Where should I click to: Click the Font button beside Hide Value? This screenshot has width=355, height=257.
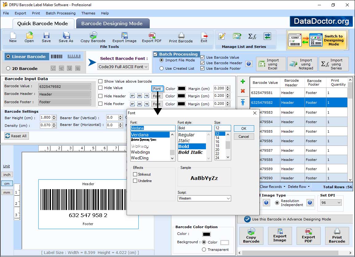click(x=157, y=89)
